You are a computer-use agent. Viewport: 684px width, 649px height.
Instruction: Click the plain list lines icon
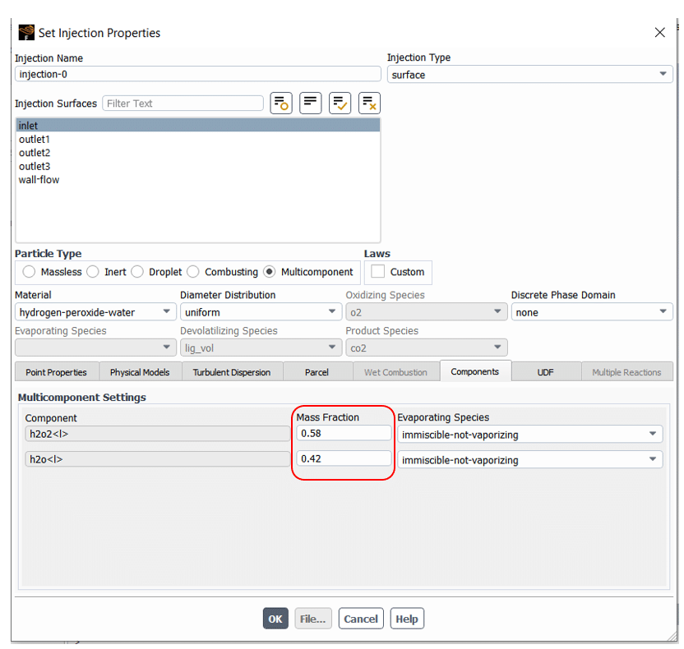pos(311,104)
